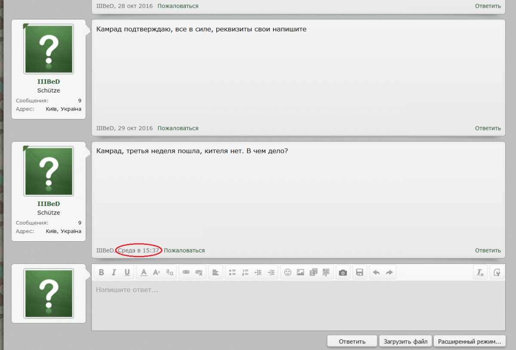Click 'Київ, Україна' address in 'кителя нет' post profile

(64, 231)
